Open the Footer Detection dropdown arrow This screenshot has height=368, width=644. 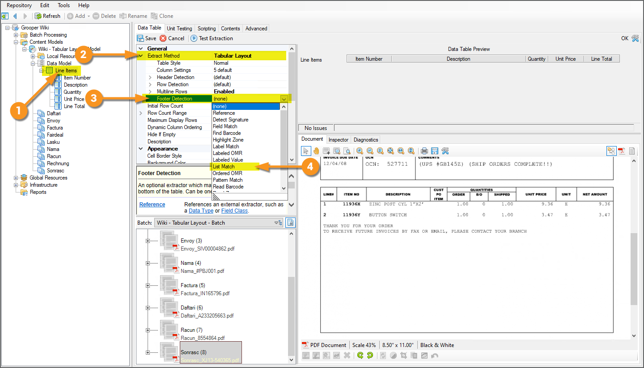tap(284, 99)
